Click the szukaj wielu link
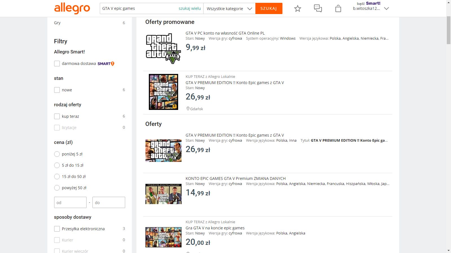This screenshot has height=253, width=451. [x=190, y=8]
